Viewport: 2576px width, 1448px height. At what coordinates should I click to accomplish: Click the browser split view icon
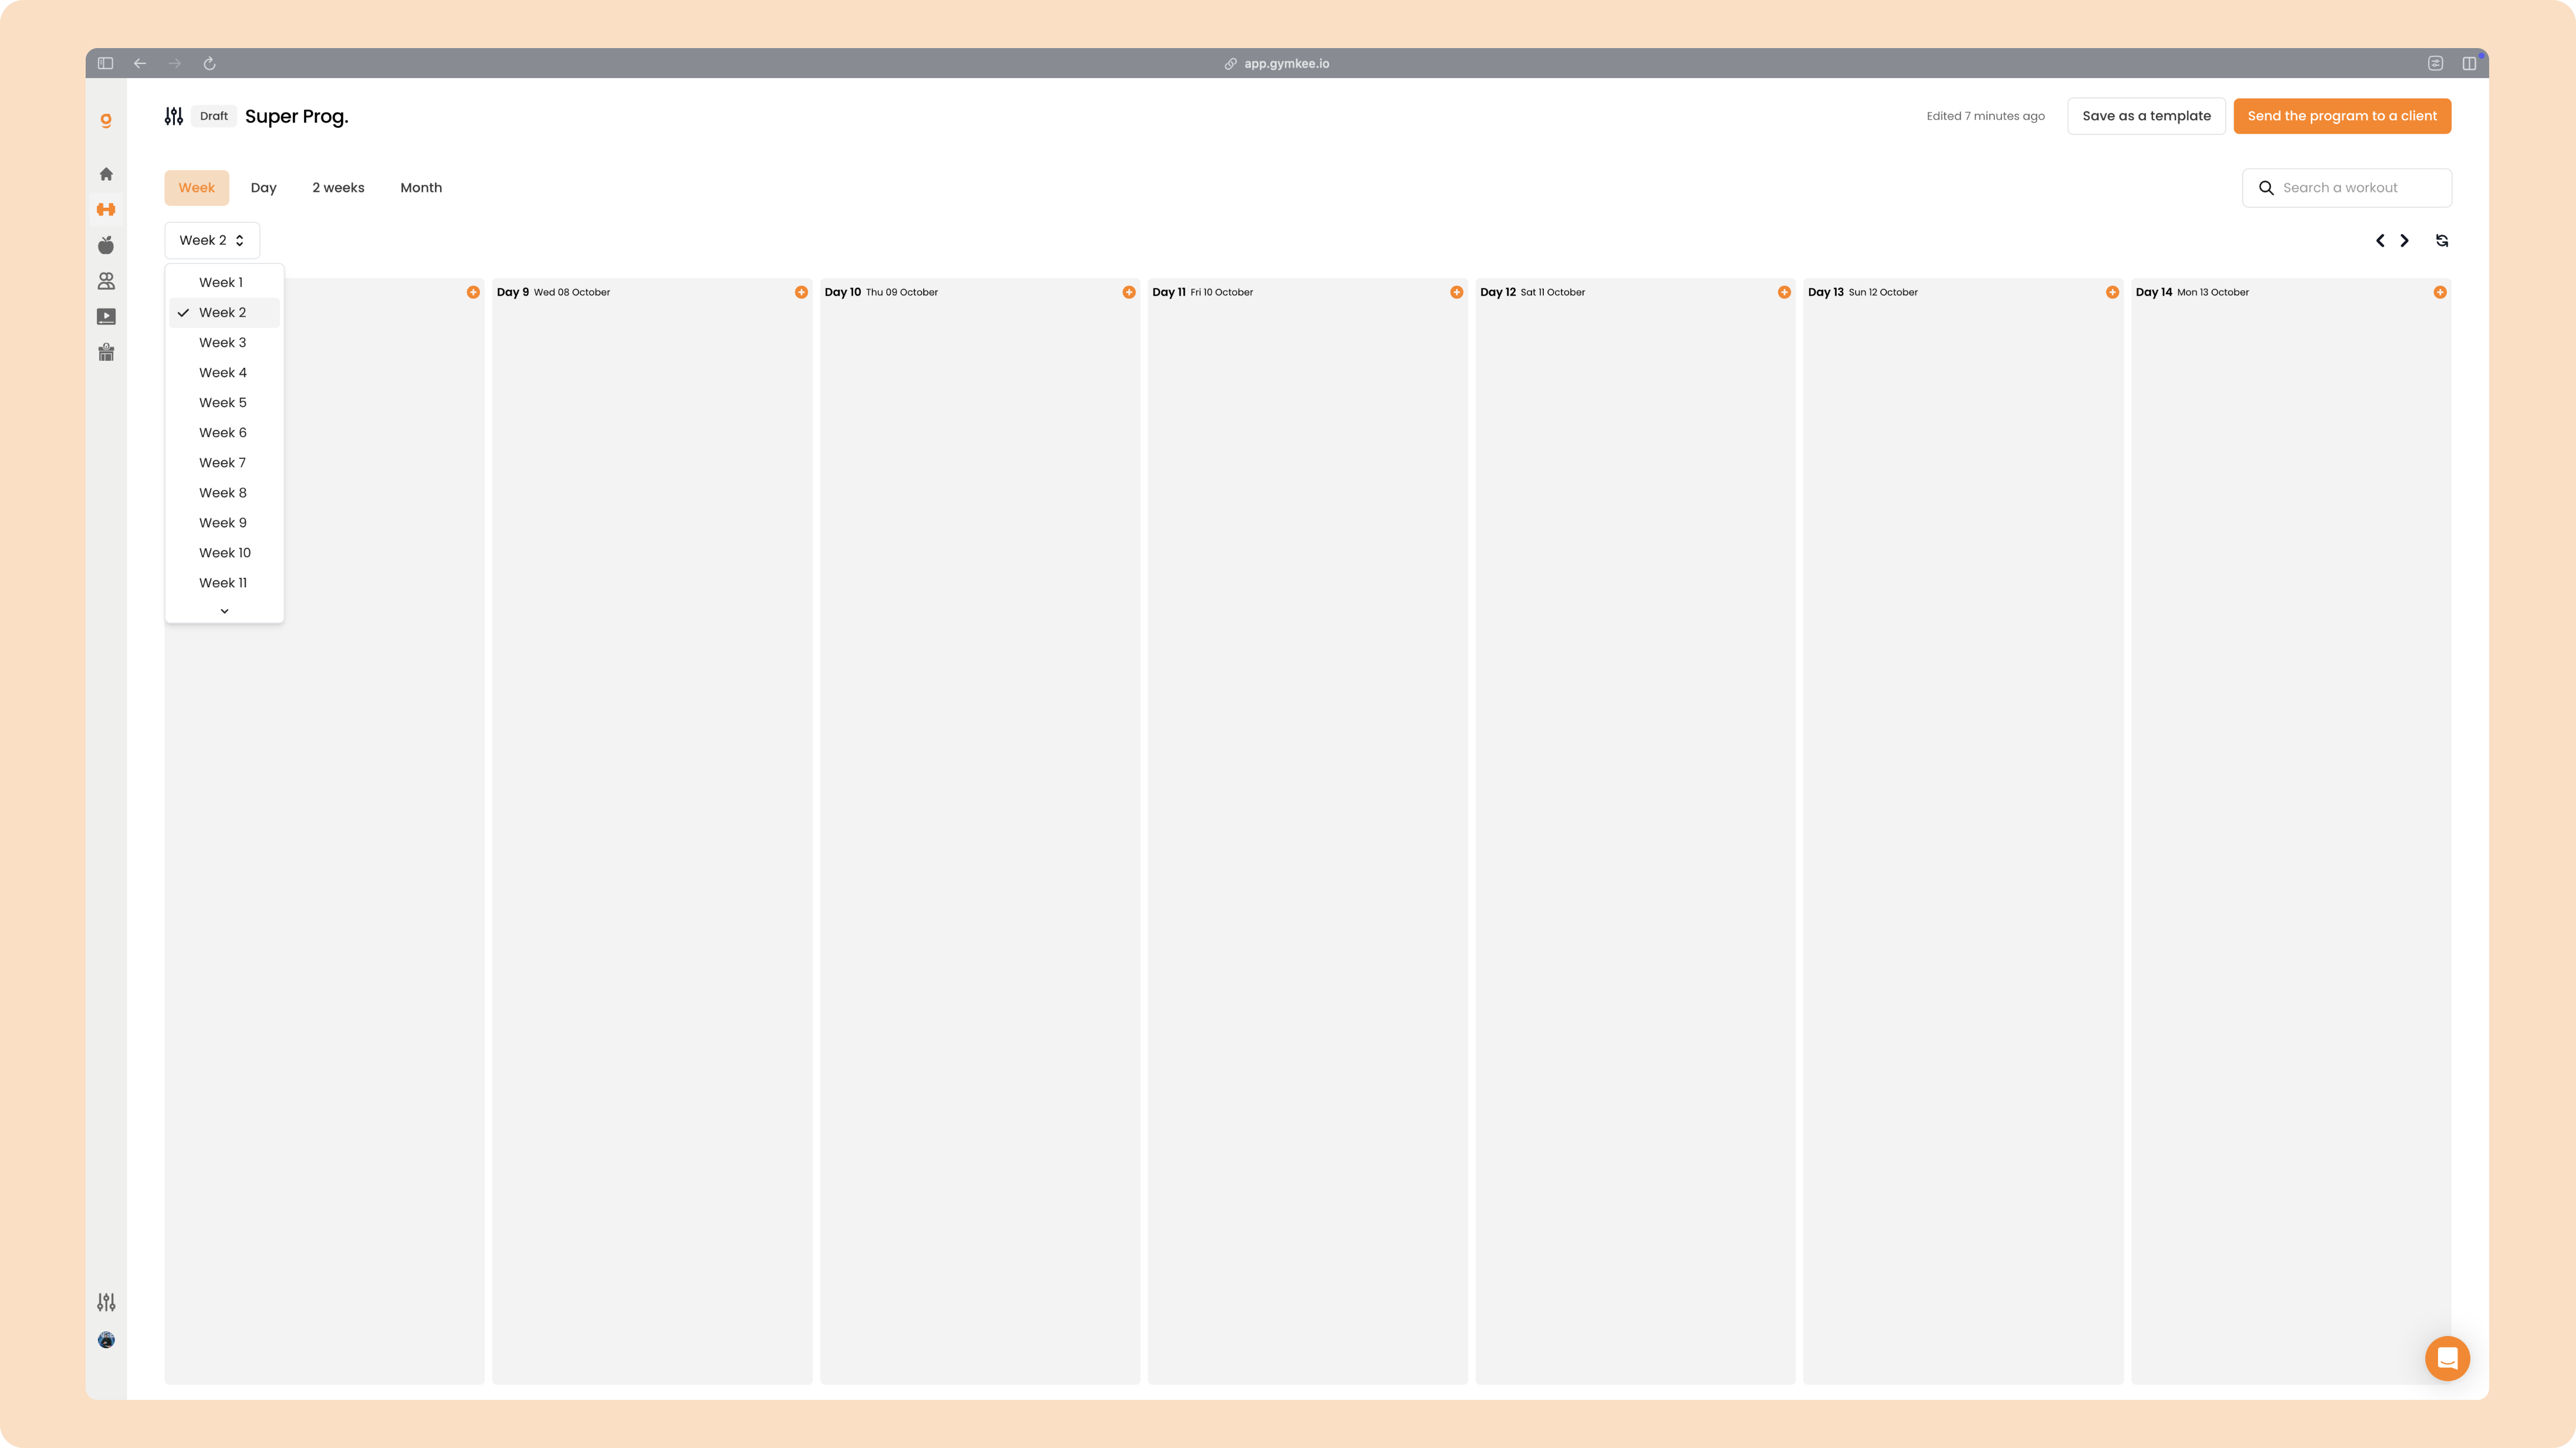point(2469,63)
